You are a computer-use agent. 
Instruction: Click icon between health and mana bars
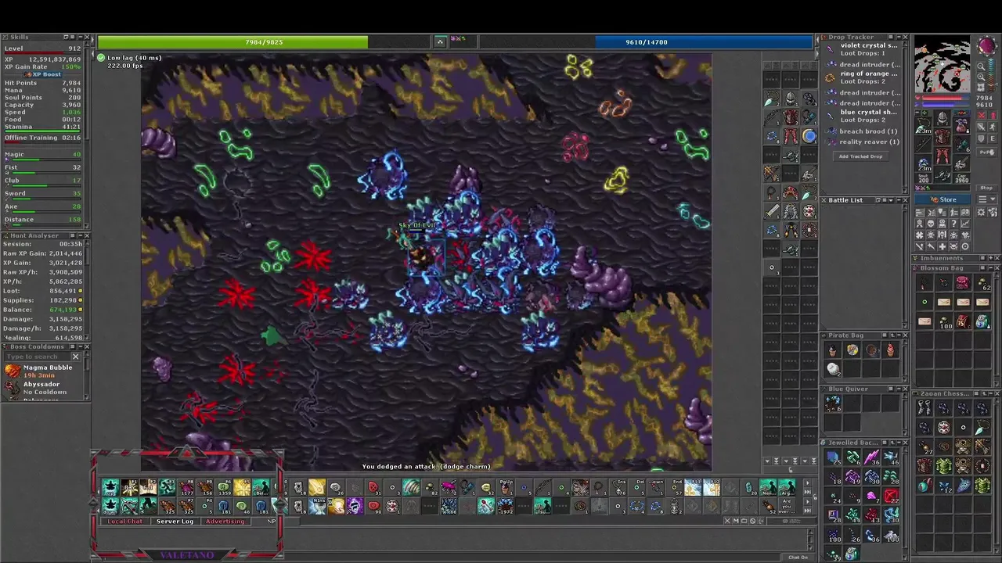click(440, 41)
